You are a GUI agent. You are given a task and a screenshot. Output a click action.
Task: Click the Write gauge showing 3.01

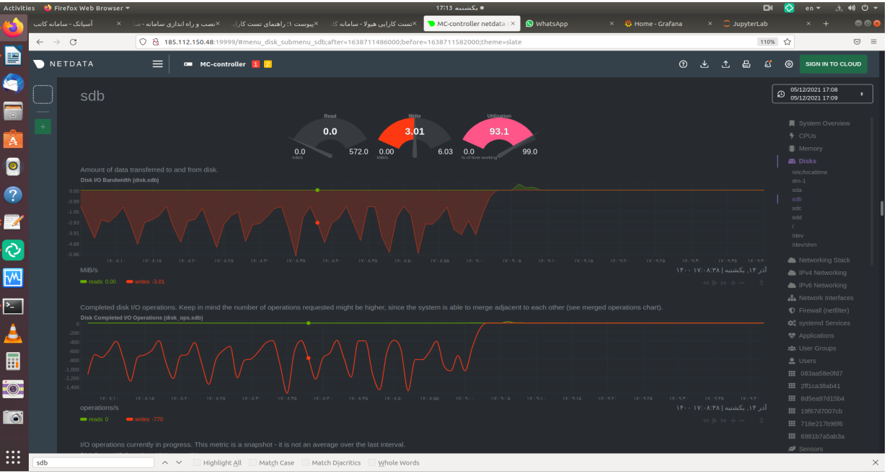point(415,136)
